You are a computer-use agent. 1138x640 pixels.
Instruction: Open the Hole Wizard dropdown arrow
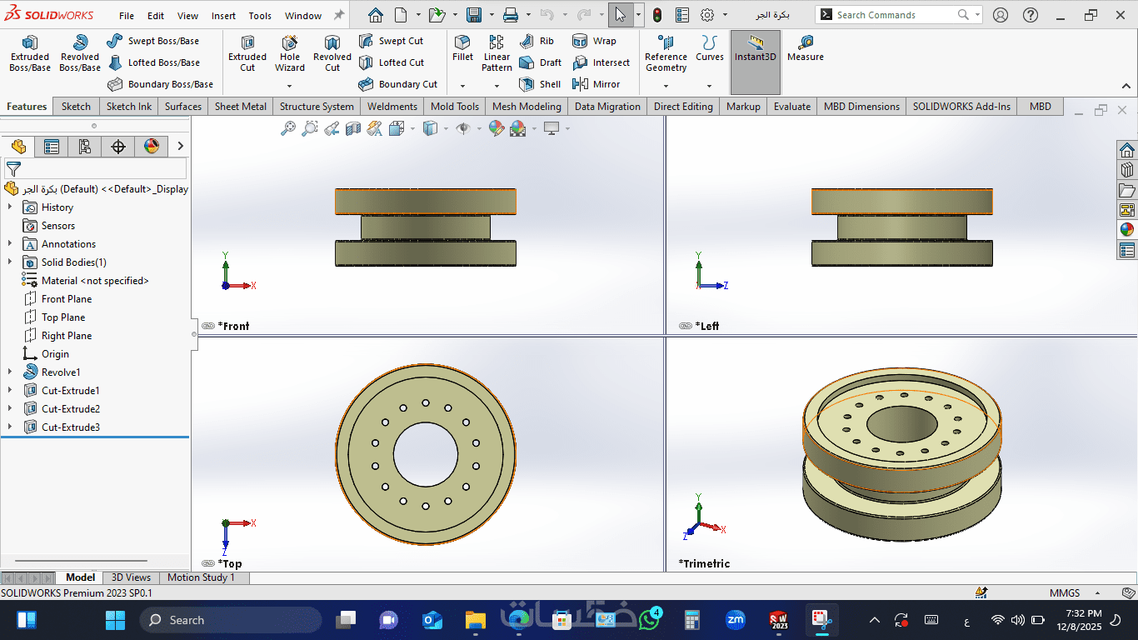pyautogui.click(x=290, y=86)
